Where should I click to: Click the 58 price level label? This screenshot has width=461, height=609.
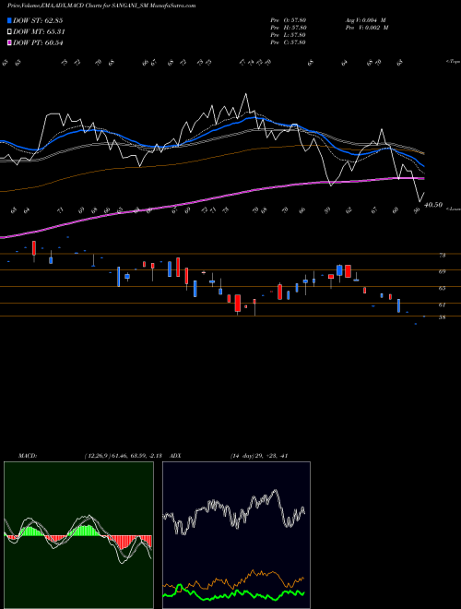[442, 317]
